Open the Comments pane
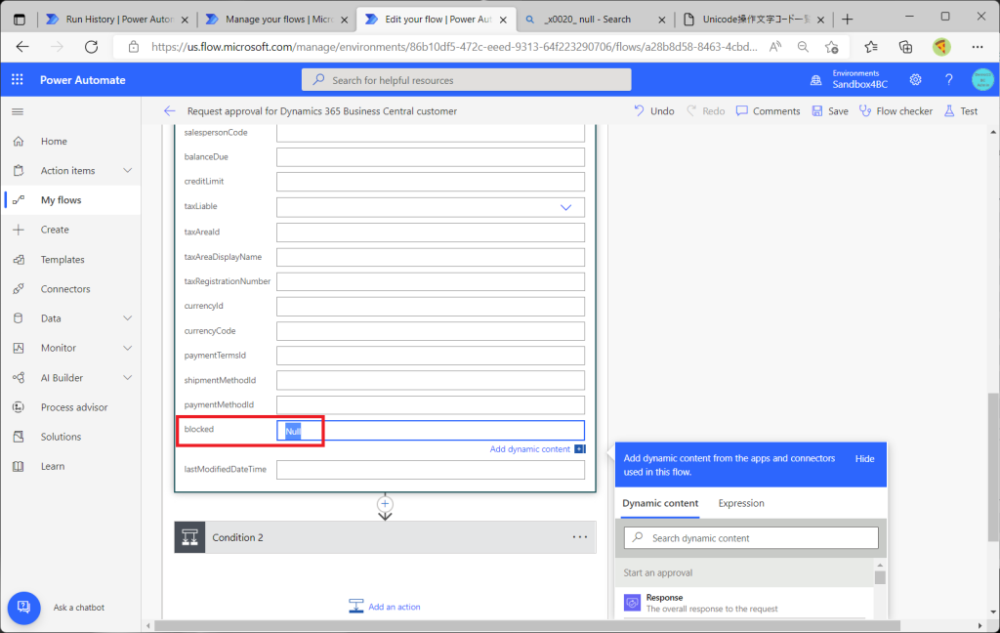 pos(768,111)
